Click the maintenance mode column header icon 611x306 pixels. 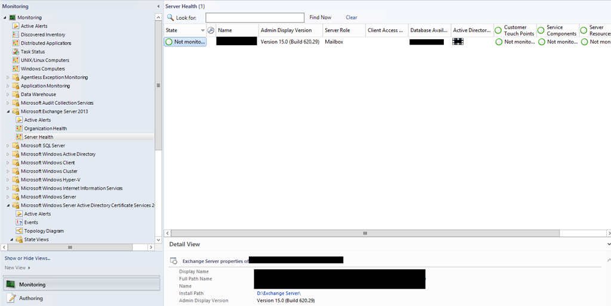point(211,30)
